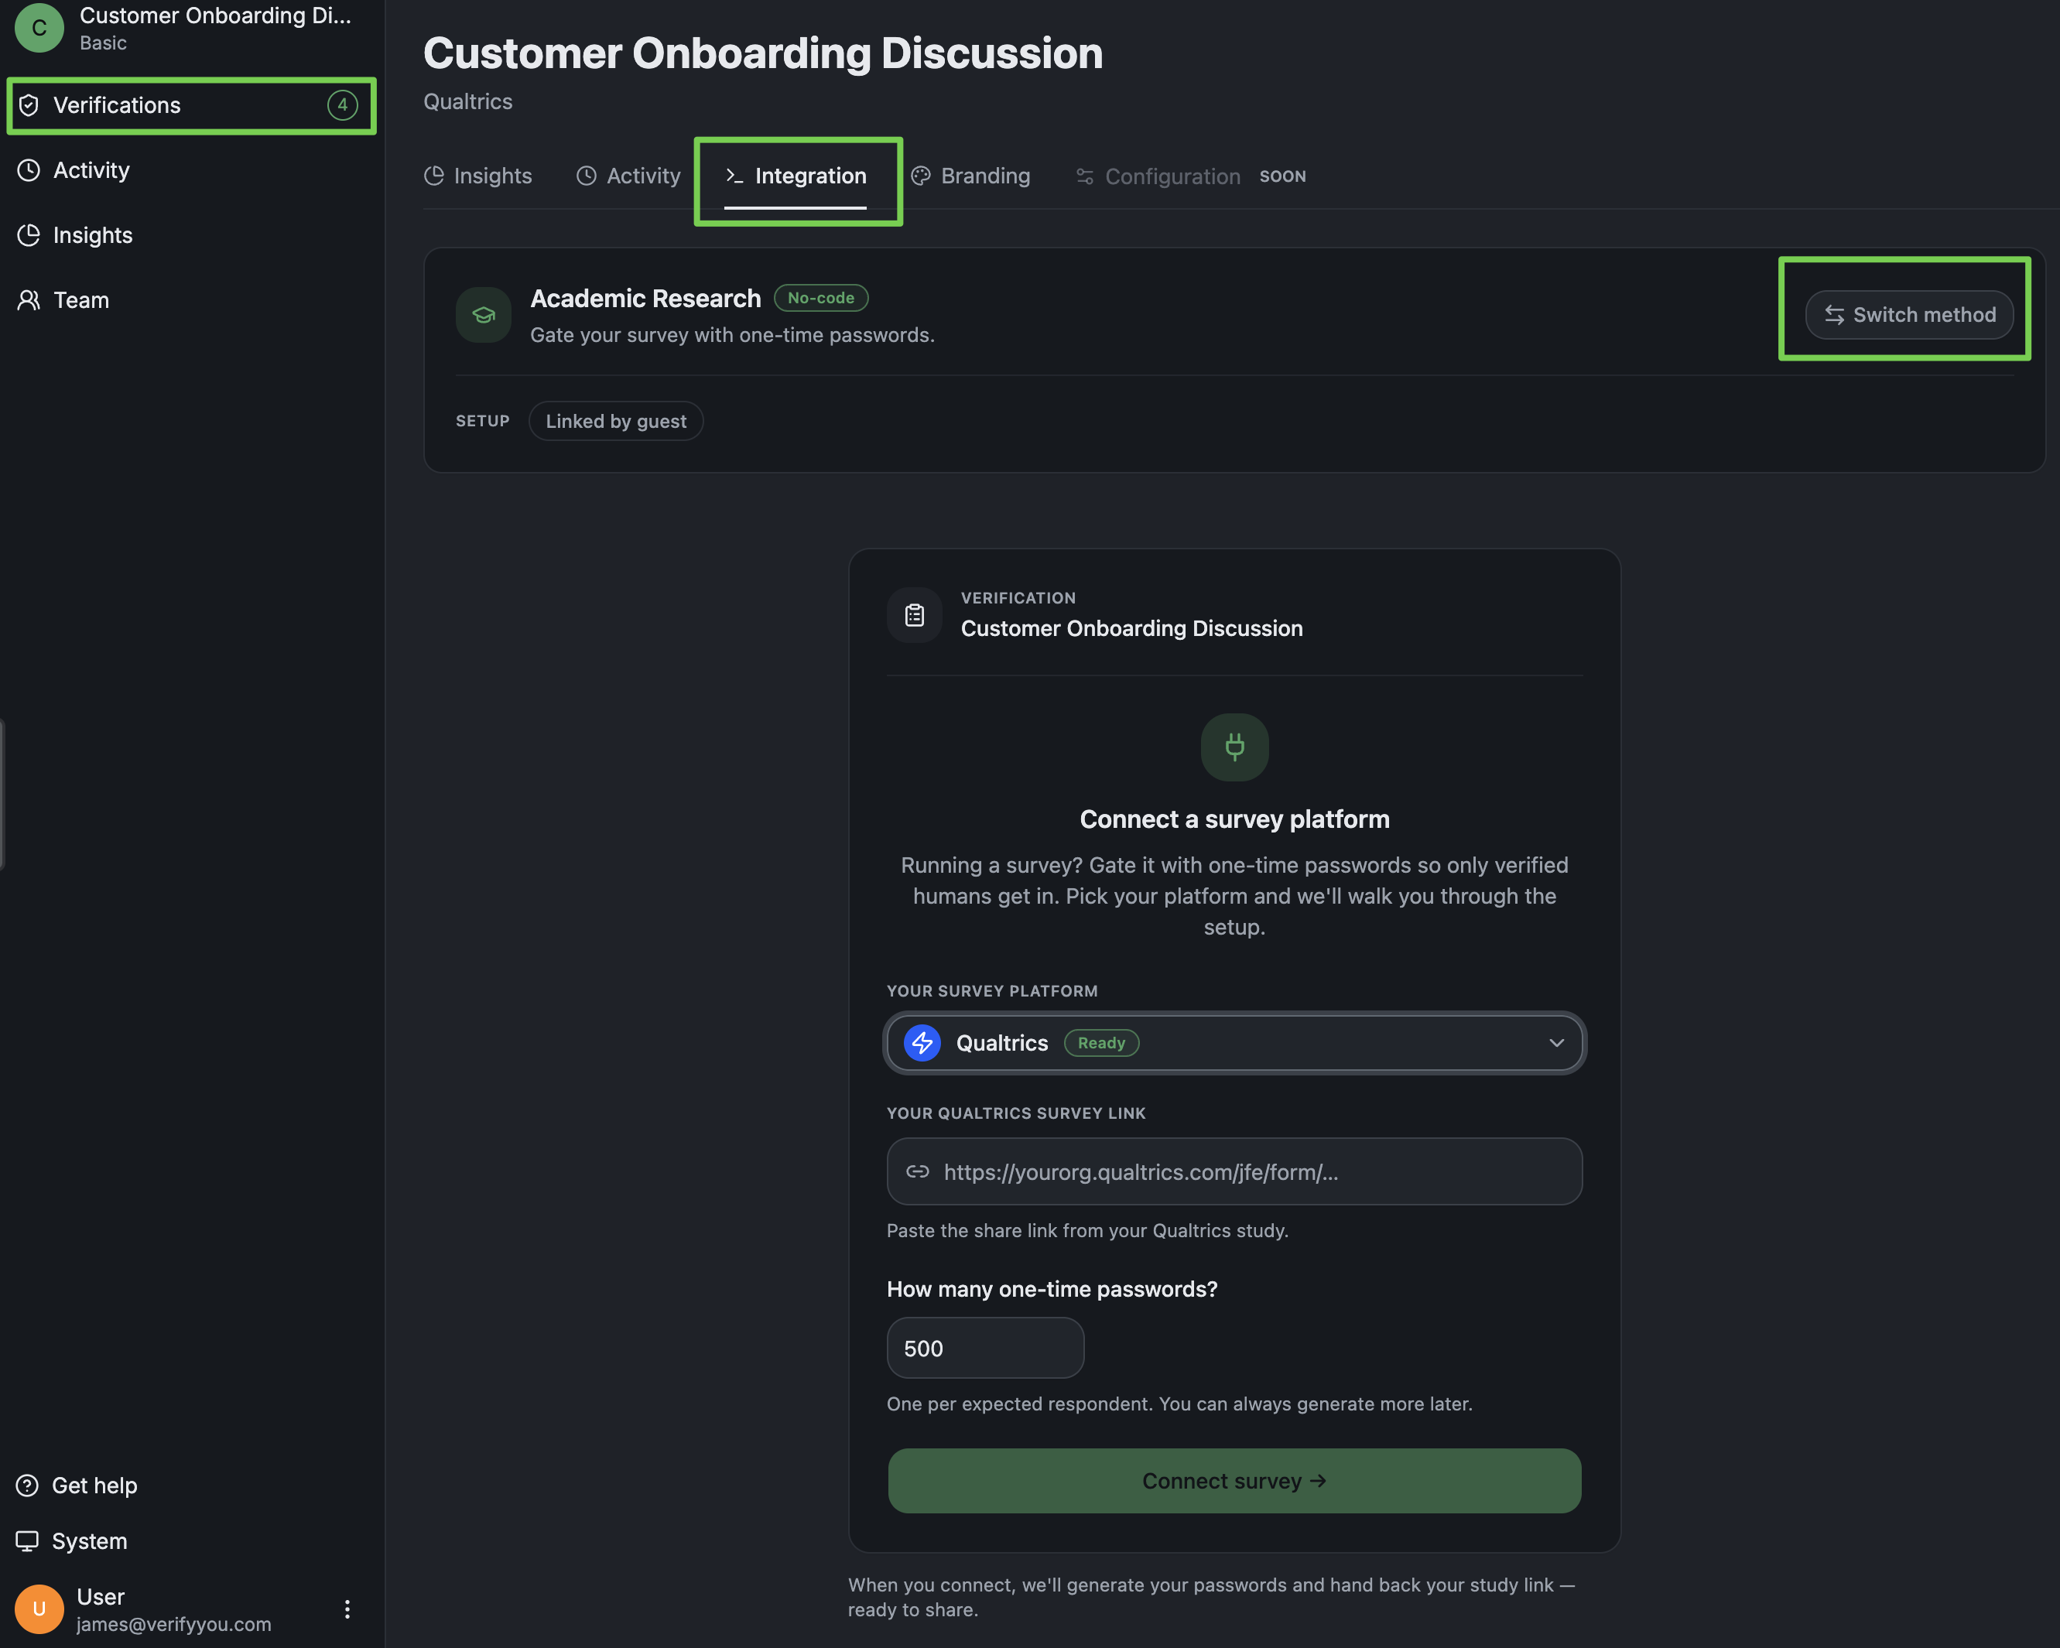Image resolution: width=2060 pixels, height=1648 pixels.
Task: Click the james@verifyyou.com email text
Action: pos(174,1624)
